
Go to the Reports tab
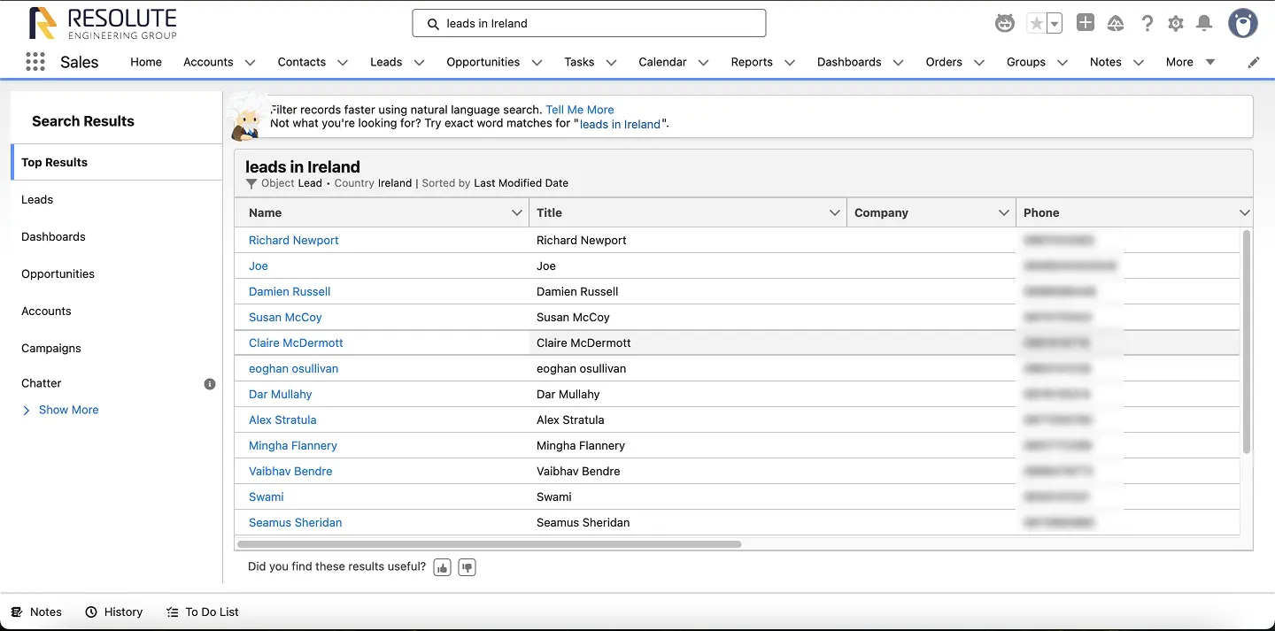(x=752, y=62)
